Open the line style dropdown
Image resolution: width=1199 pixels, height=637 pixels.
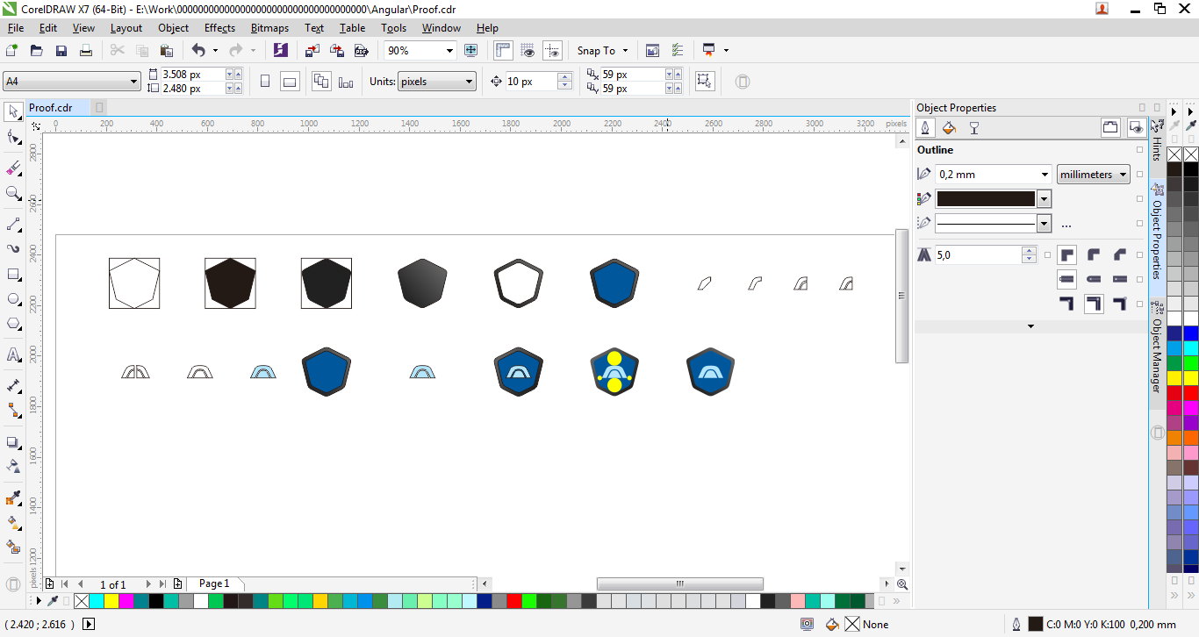[x=1045, y=224]
